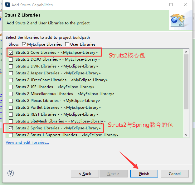The height and width of the screenshot is (185, 195).
Task: Uncheck Struts 2 Spring Libraries
Action: [x=11, y=128]
